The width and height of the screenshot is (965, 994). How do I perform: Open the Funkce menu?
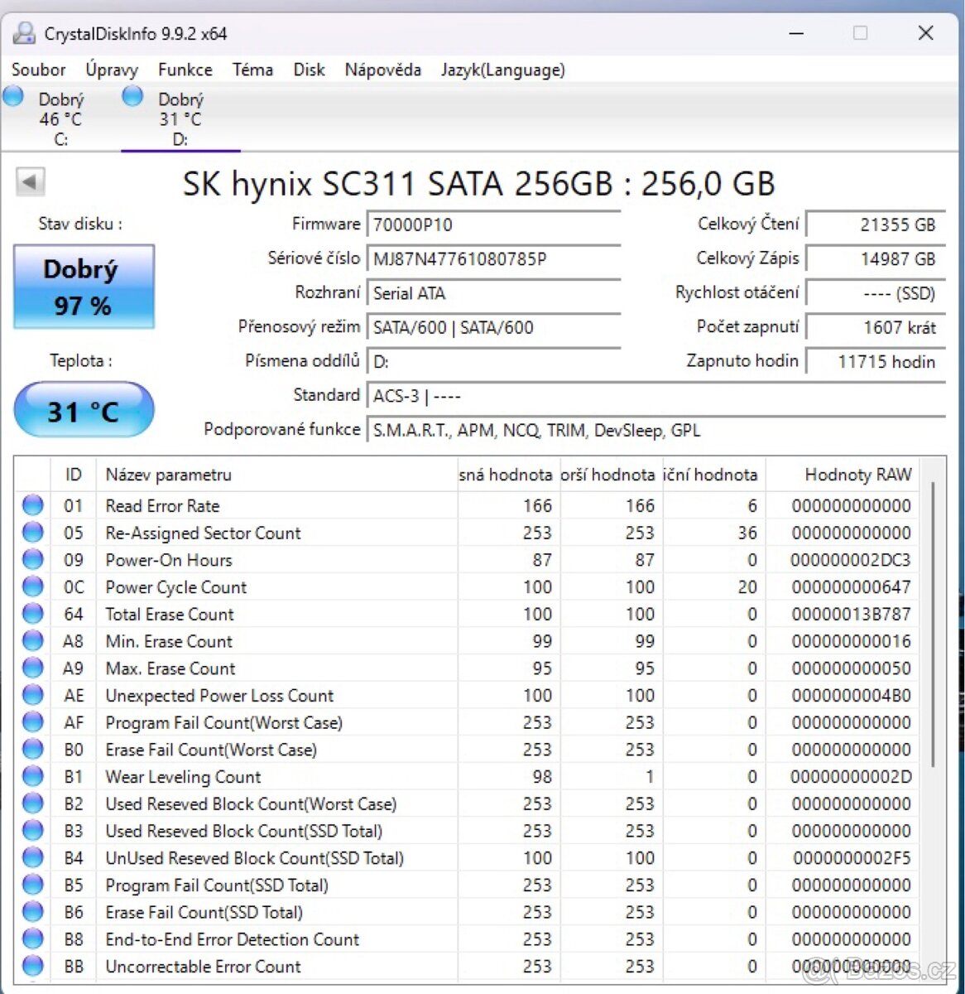(185, 70)
